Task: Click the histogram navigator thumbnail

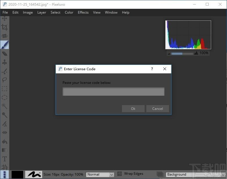Action: (x=188, y=35)
